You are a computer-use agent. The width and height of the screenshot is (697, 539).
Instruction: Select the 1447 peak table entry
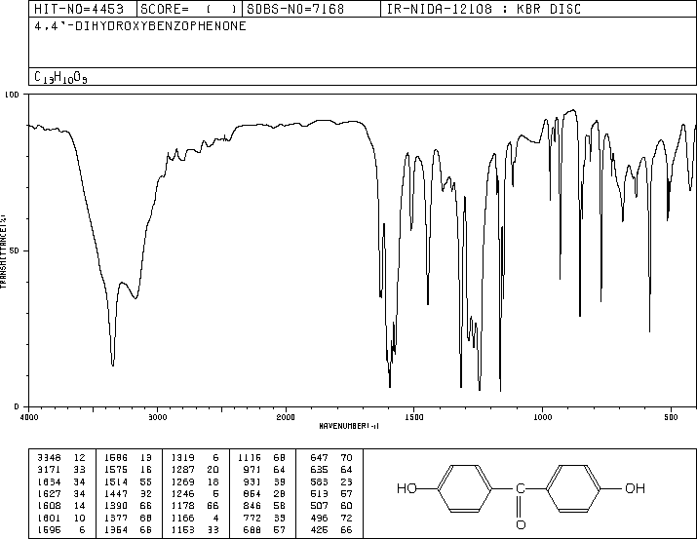128,493
